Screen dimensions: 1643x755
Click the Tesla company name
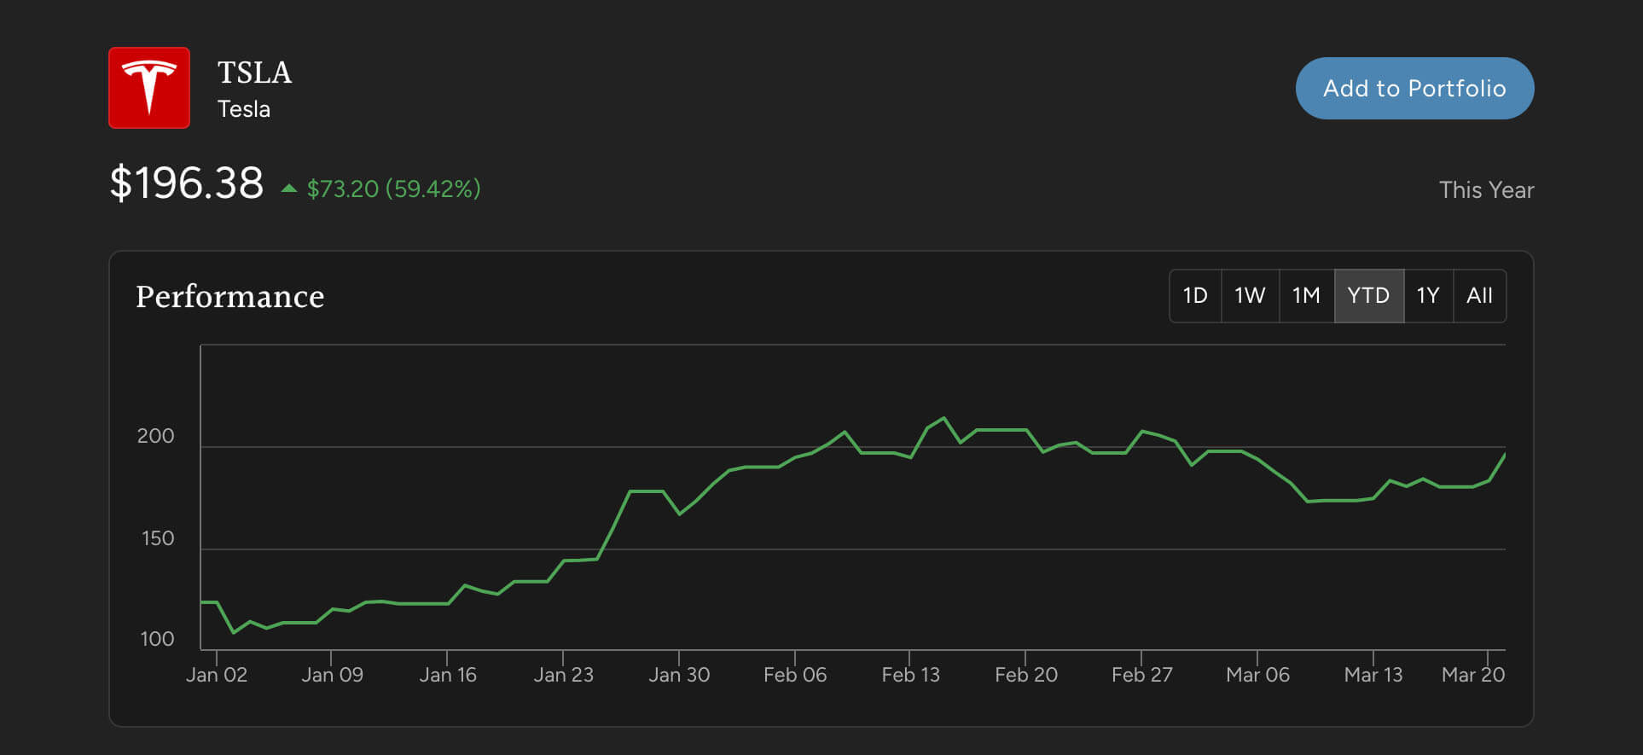pos(244,109)
